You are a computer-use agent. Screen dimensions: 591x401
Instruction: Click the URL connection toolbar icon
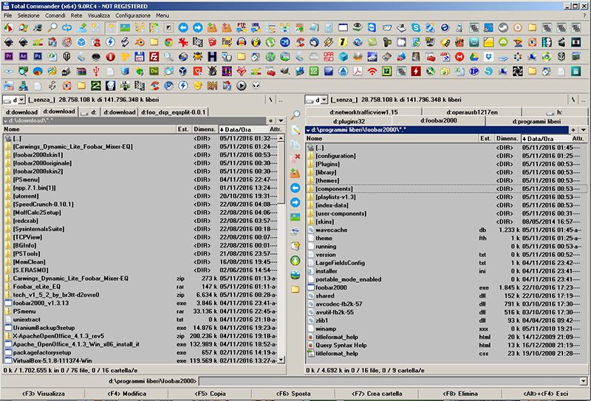point(256,27)
